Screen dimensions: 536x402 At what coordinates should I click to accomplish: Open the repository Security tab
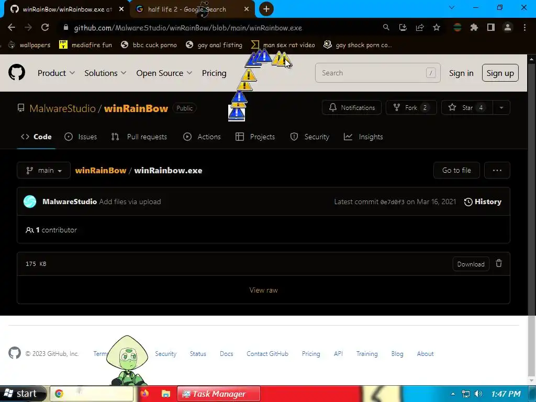(310, 137)
